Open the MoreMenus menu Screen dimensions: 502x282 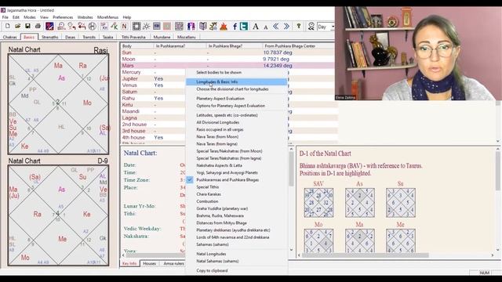pyautogui.click(x=107, y=17)
